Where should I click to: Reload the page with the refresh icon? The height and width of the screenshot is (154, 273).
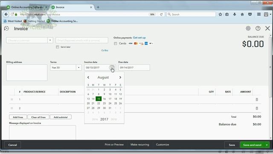(x=161, y=15)
